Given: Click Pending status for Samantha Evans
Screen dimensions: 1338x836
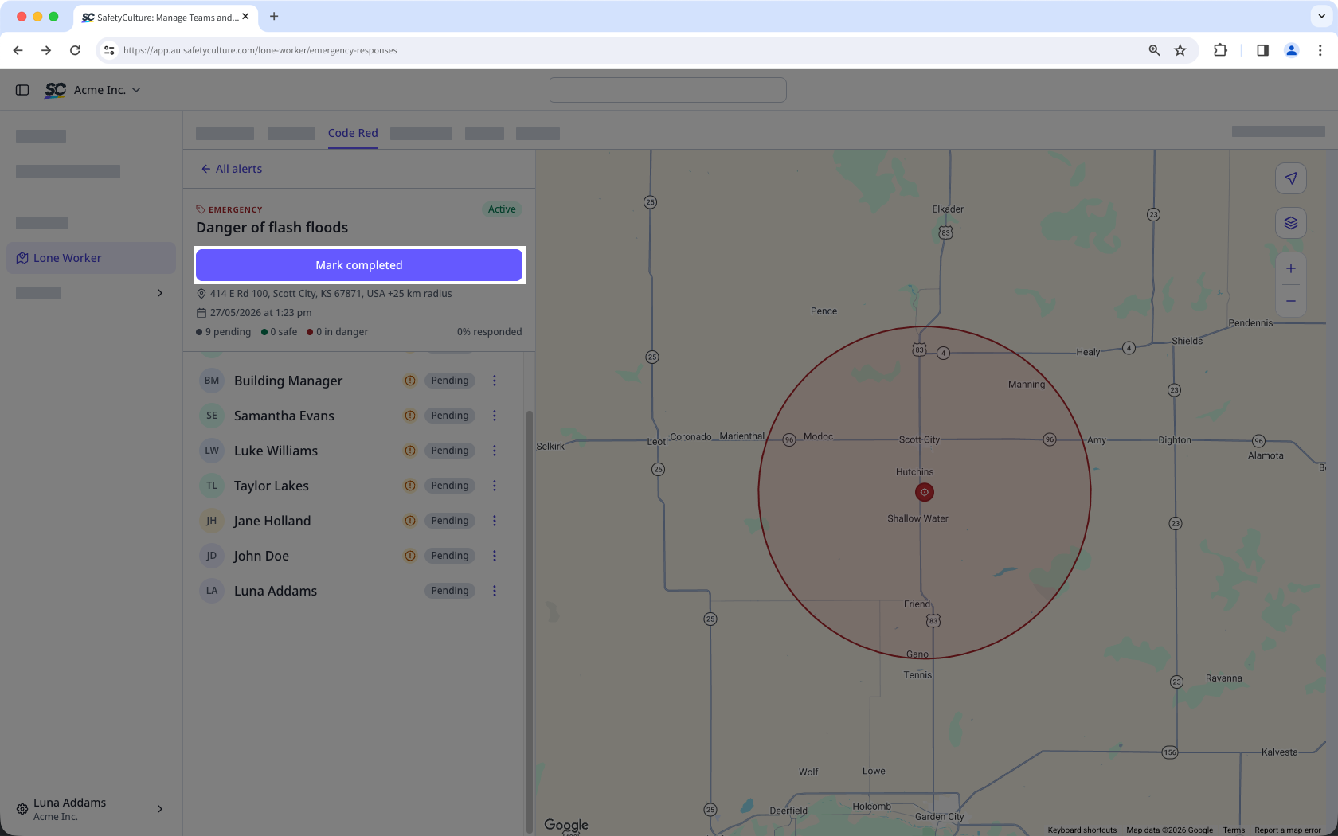Looking at the screenshot, I should point(450,416).
